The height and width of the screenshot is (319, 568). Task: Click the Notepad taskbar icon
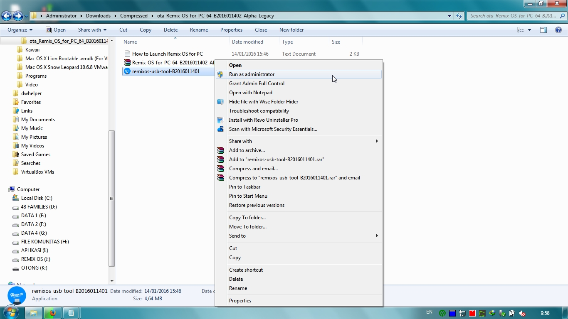(x=71, y=313)
